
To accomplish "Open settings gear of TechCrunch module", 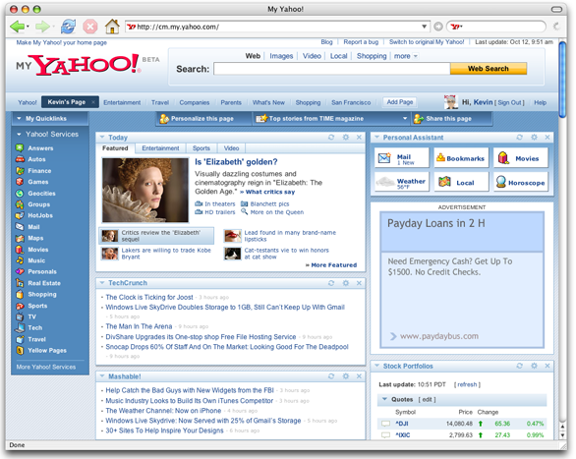I will coord(346,283).
